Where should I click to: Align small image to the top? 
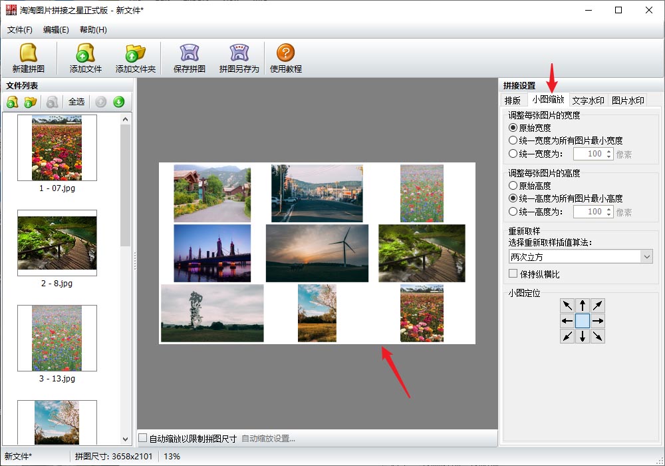[x=583, y=306]
